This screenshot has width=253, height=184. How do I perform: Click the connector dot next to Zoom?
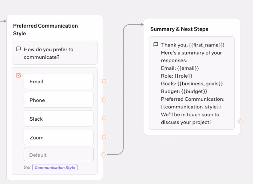point(104,137)
